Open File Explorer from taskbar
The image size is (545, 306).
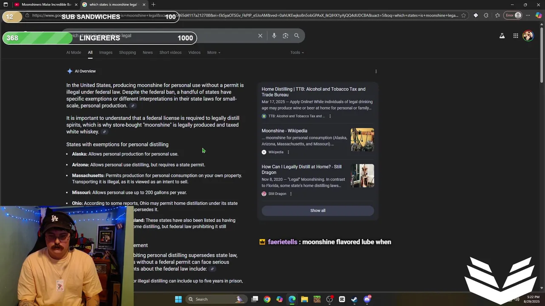tap(304, 299)
